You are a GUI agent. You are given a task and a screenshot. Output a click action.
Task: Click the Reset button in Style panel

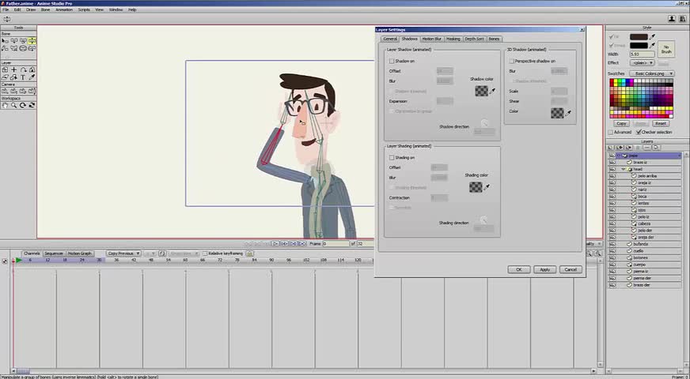click(661, 123)
